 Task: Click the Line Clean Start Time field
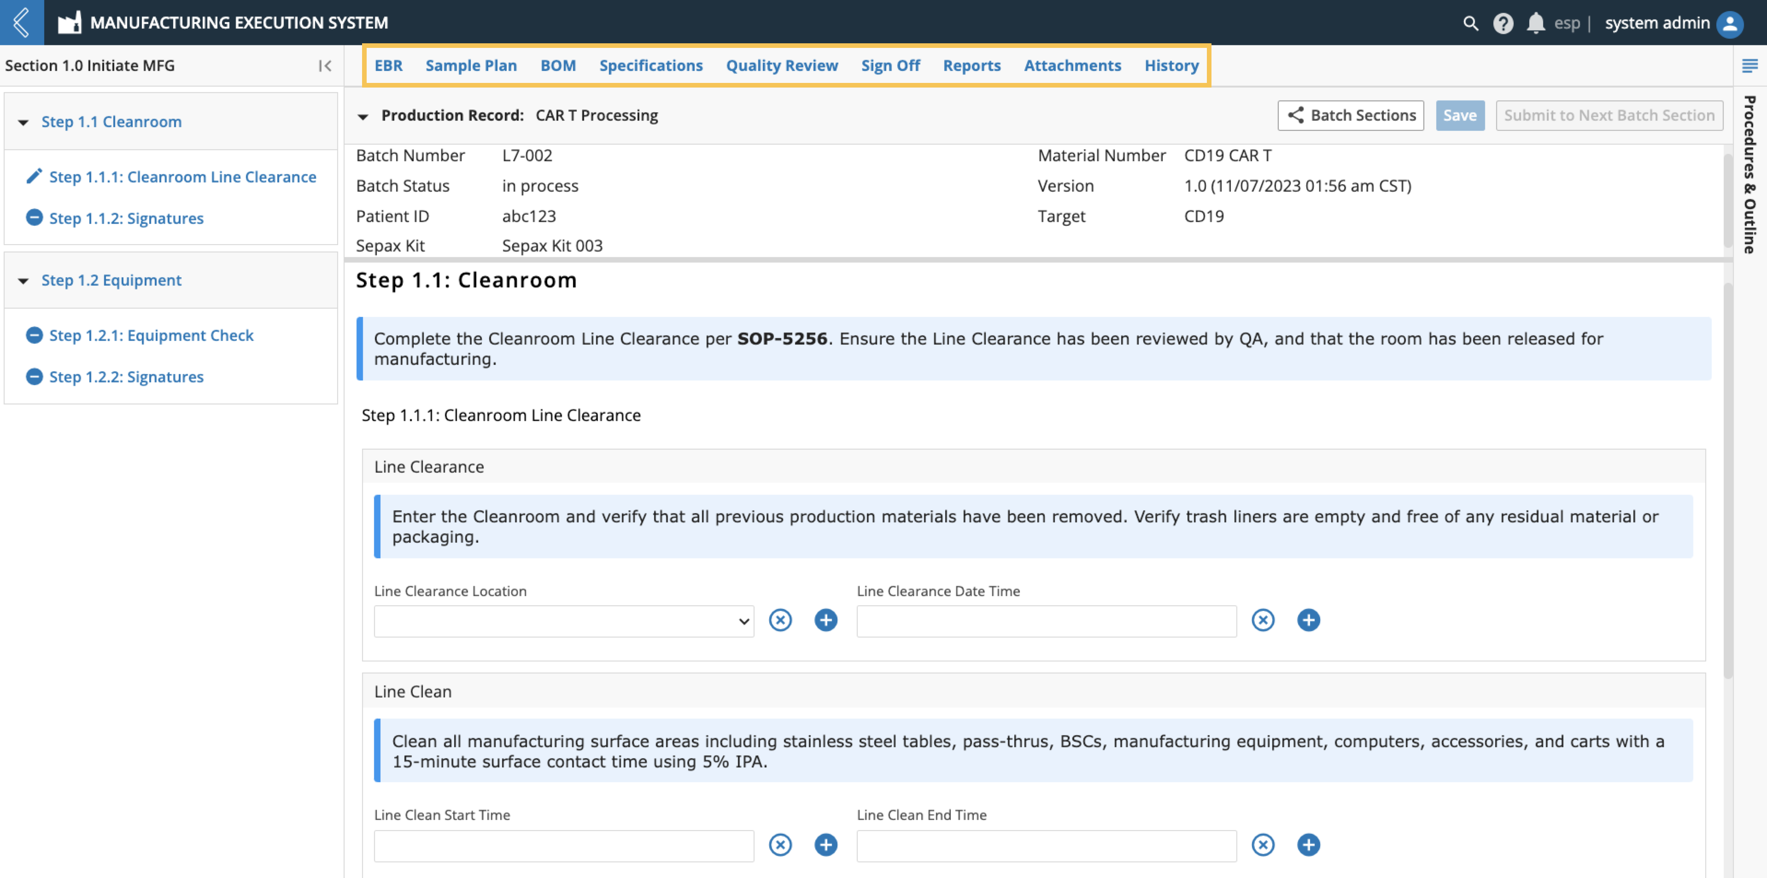pyautogui.click(x=564, y=847)
